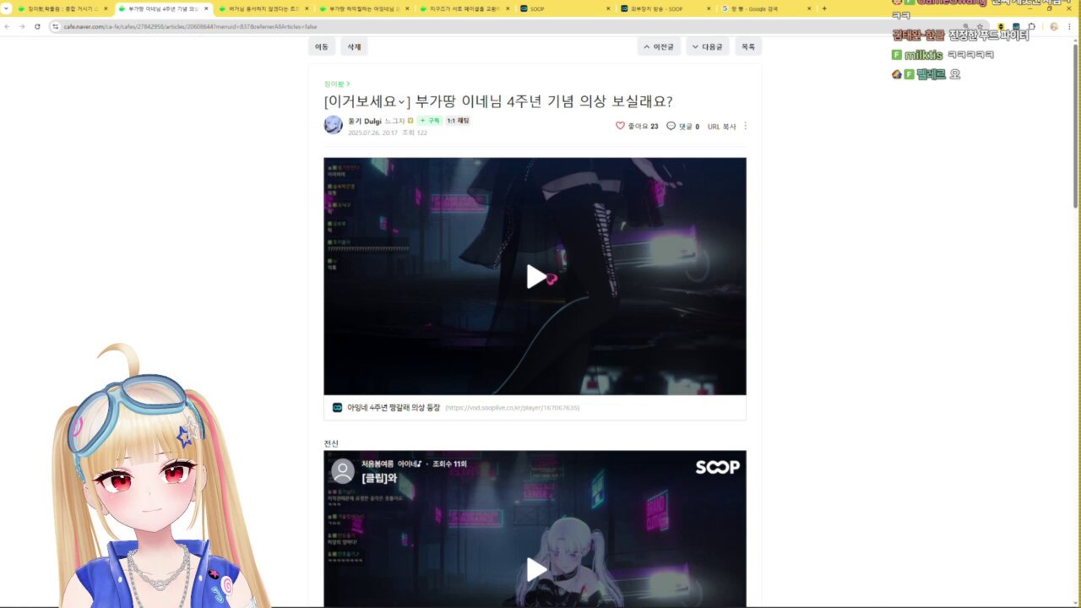Open comments via 댓글 speech bubble icon
Screen dimensions: 1081x608
[x=671, y=126]
